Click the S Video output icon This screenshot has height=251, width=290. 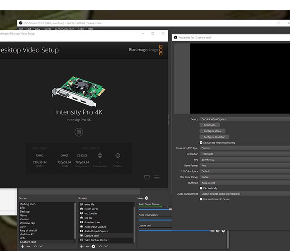[118, 156]
